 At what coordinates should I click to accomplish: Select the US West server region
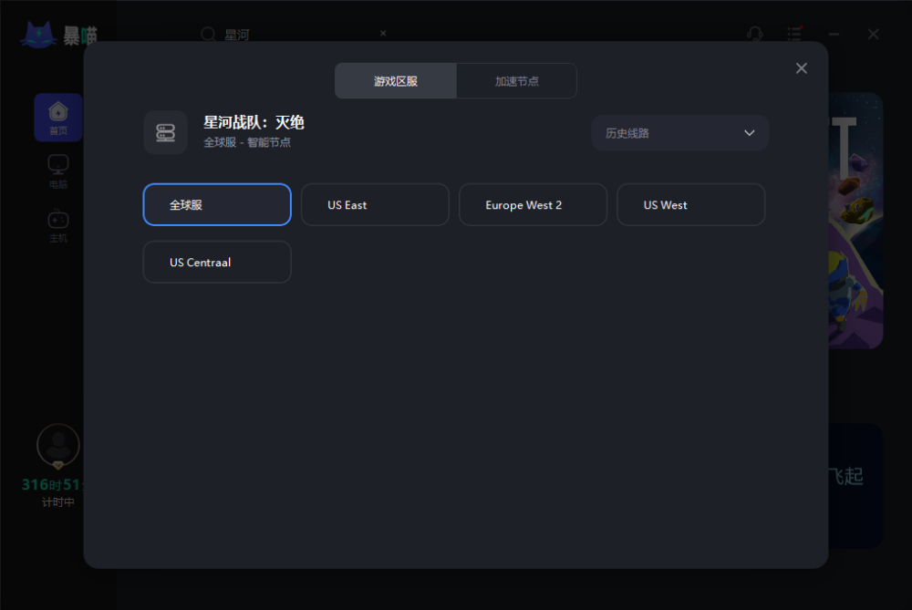690,204
